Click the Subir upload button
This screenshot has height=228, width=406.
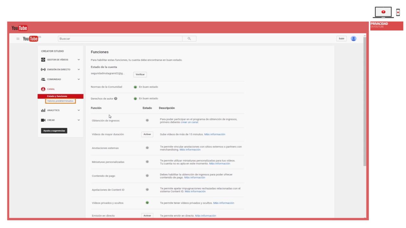coord(341,39)
